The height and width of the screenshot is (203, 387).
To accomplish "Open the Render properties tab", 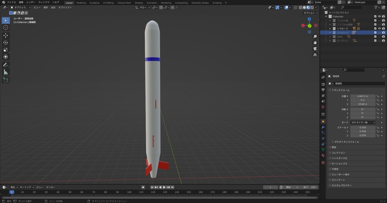I will pos(323,84).
